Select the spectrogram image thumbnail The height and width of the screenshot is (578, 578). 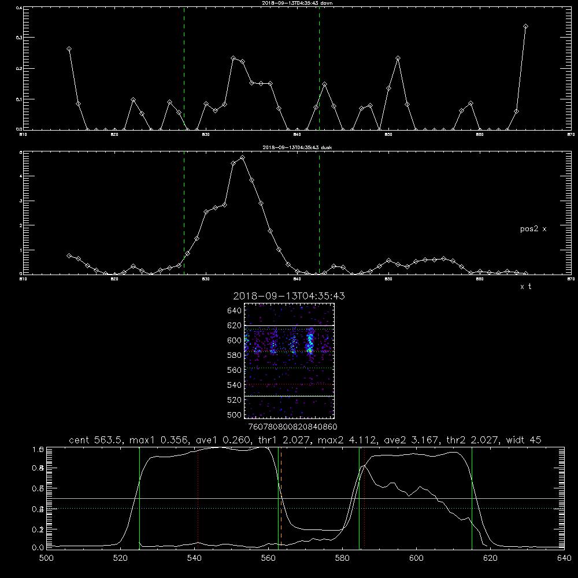coord(290,361)
